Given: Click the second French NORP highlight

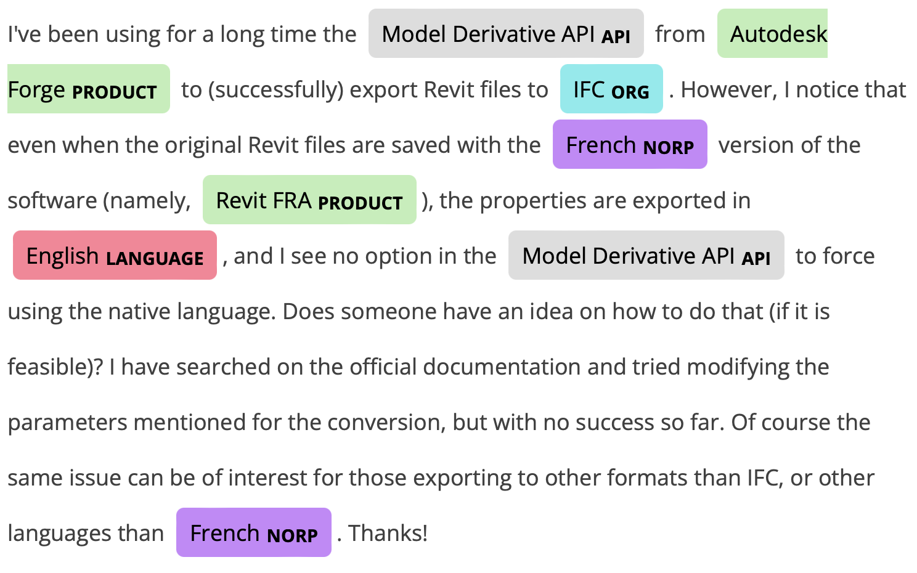Looking at the screenshot, I should 253,532.
